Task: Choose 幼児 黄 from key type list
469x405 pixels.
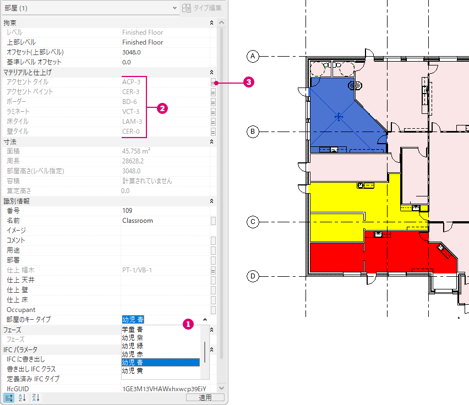Action: point(132,371)
